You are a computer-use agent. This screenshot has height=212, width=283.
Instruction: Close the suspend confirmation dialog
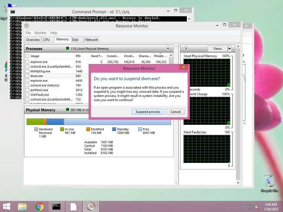[184, 67]
